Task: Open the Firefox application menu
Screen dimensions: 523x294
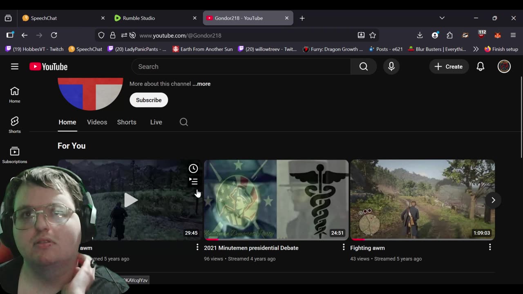Action: 513,36
